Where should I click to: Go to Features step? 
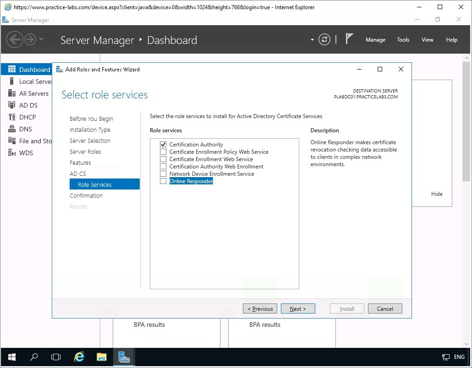(x=80, y=162)
